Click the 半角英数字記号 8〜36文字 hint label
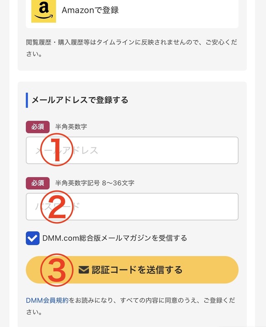Viewport: 266px width, 327px height. click(95, 183)
